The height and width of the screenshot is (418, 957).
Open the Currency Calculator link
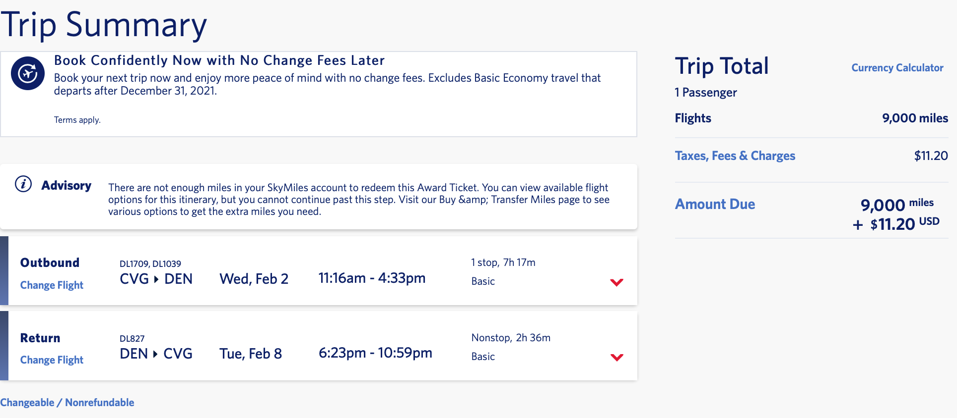click(x=897, y=68)
